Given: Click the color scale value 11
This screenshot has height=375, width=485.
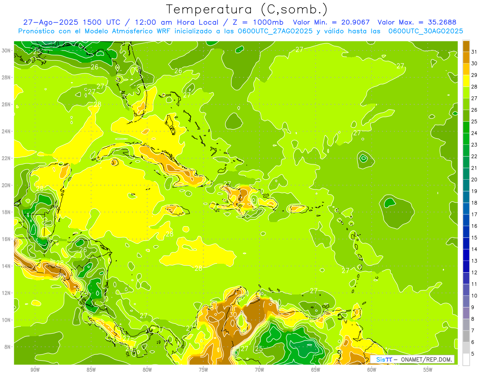Looking at the screenshot, I should [474, 284].
